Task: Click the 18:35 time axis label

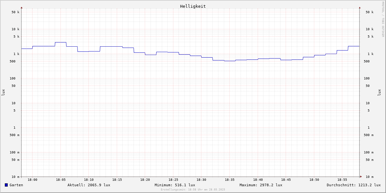Action: (x=230, y=180)
